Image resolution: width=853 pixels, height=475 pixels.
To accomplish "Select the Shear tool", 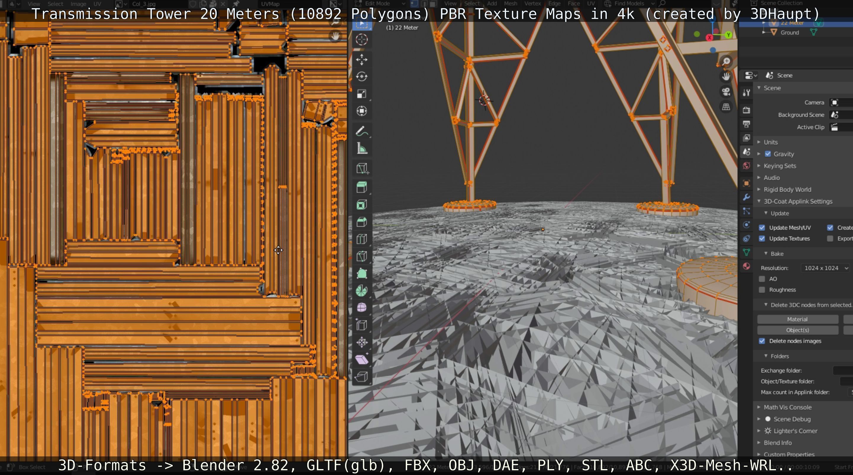I will pos(362,359).
